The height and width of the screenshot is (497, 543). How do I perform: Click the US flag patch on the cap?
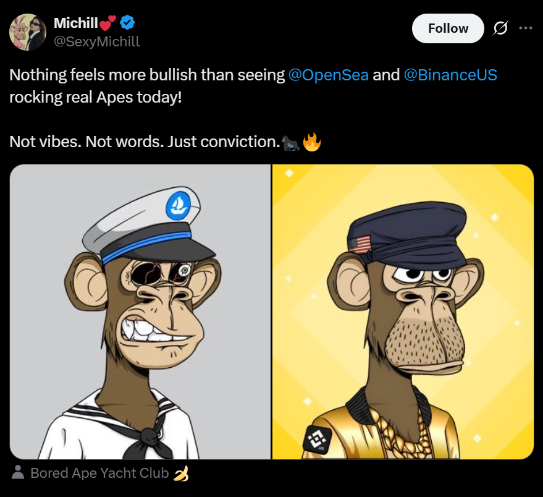click(359, 245)
